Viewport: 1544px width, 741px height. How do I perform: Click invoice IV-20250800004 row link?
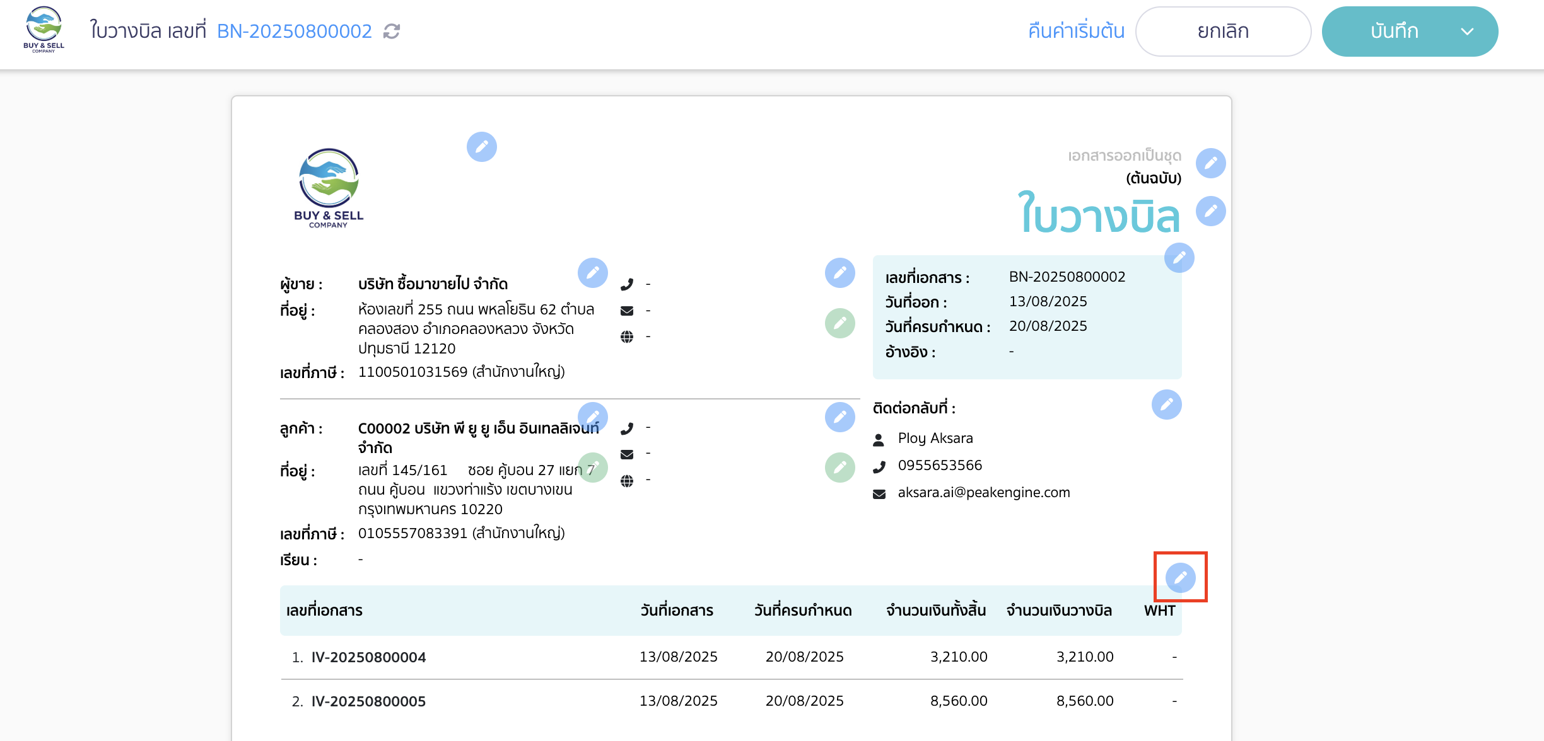(369, 657)
